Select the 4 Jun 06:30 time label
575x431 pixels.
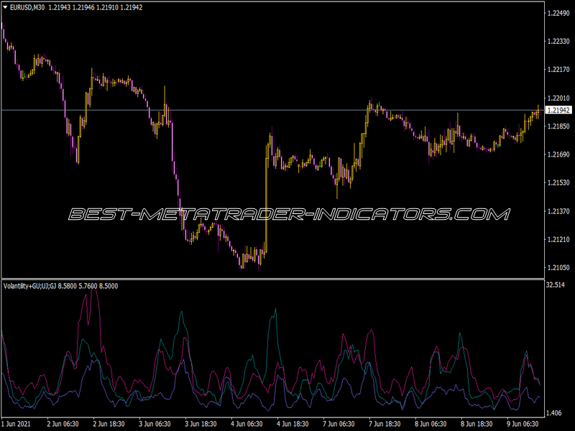[x=247, y=424]
